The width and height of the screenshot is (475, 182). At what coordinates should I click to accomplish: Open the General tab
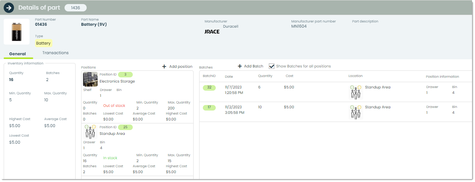point(18,54)
